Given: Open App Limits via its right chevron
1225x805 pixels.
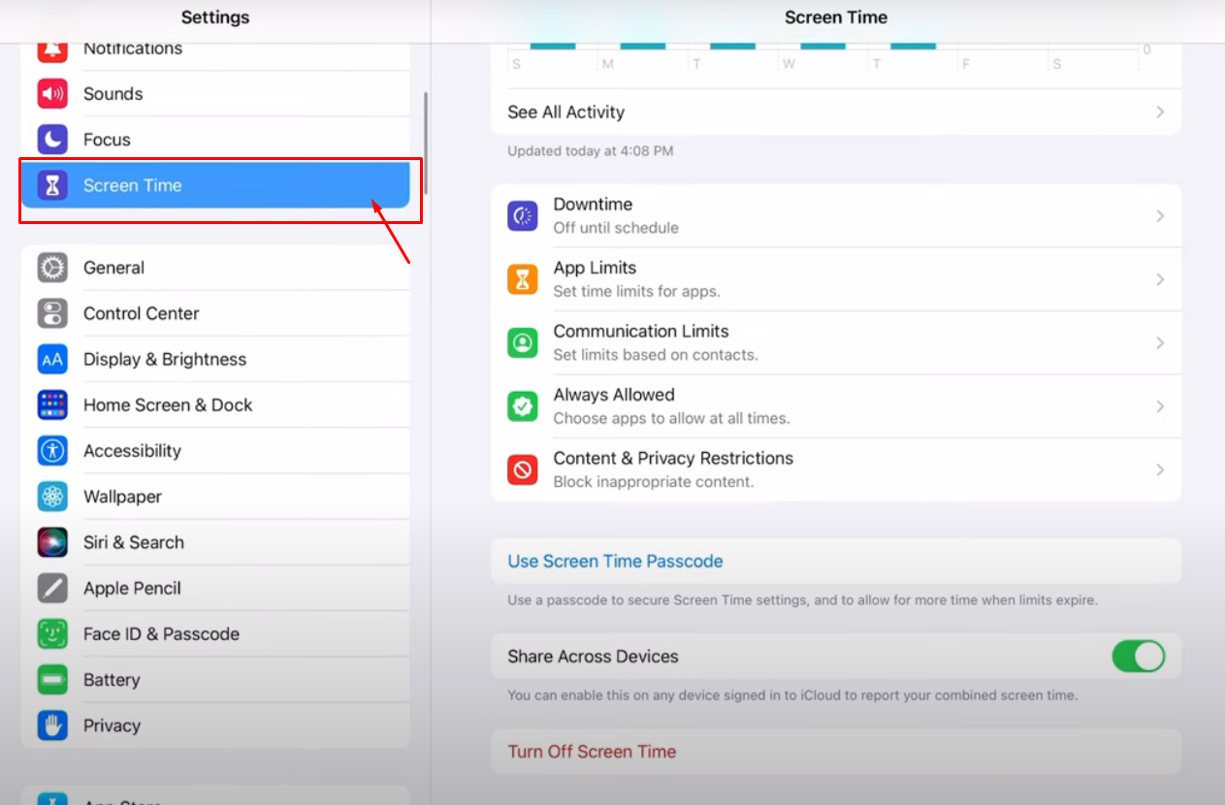Looking at the screenshot, I should click(x=1159, y=279).
